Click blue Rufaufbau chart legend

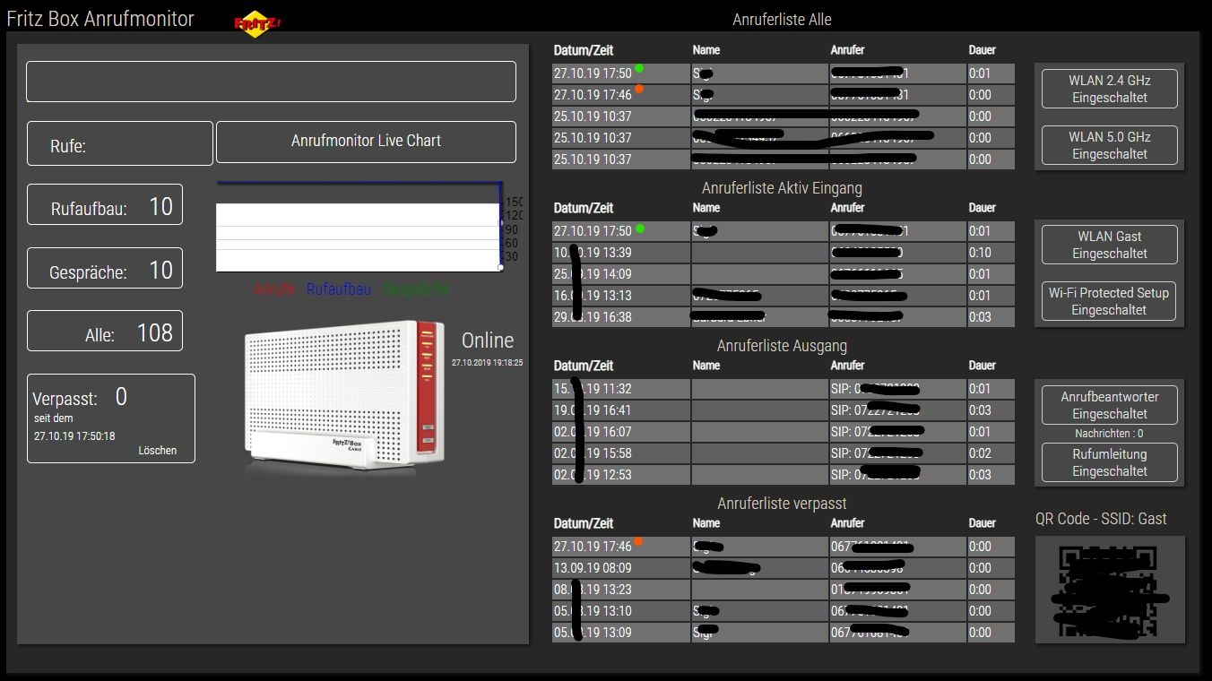pos(339,289)
